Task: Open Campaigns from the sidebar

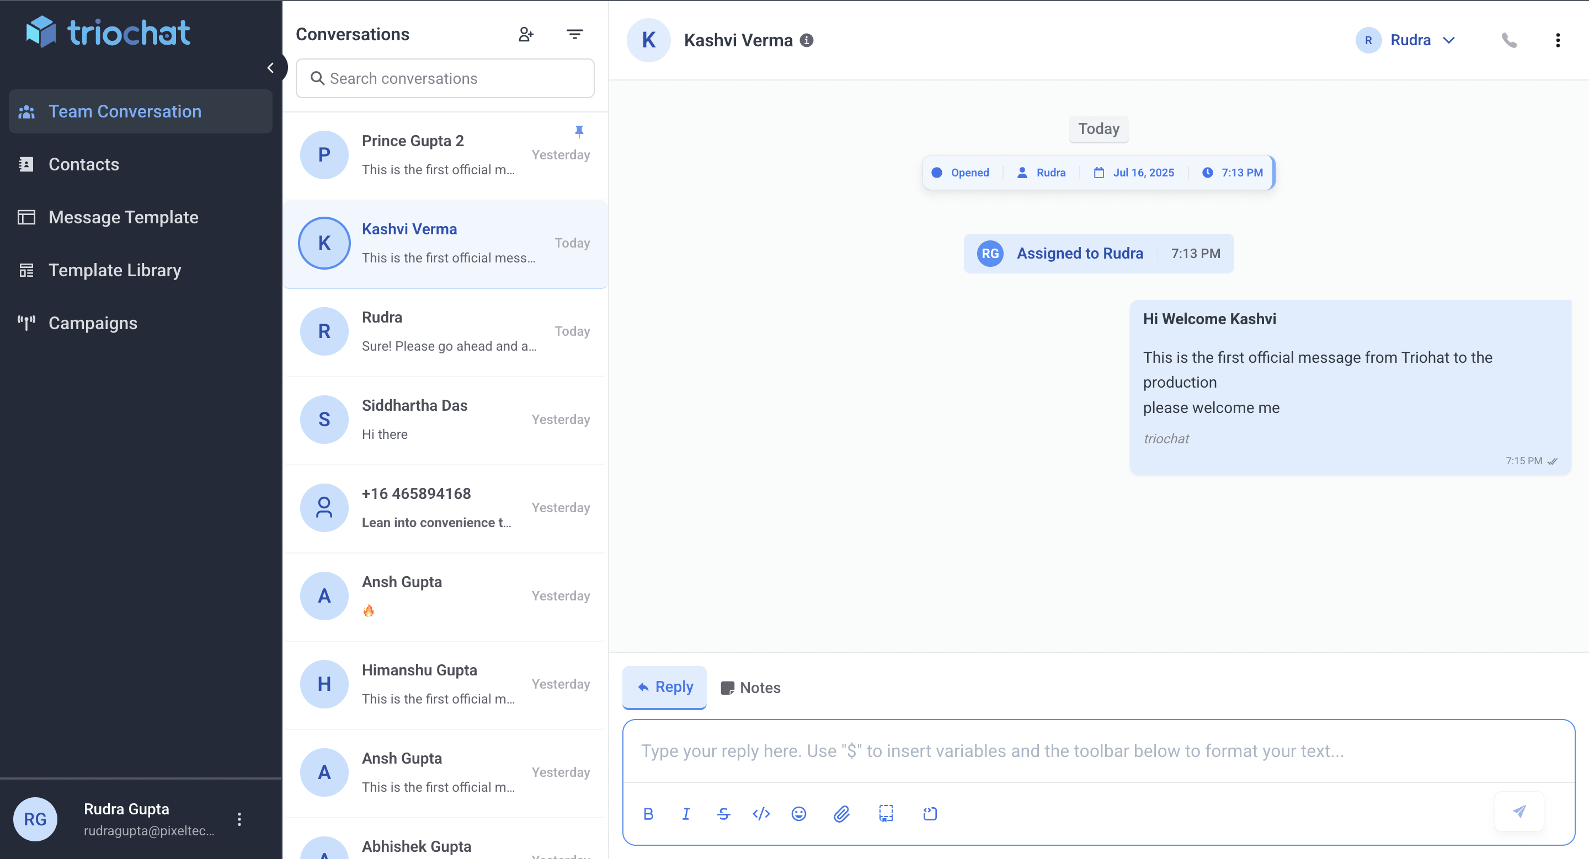Action: tap(93, 323)
